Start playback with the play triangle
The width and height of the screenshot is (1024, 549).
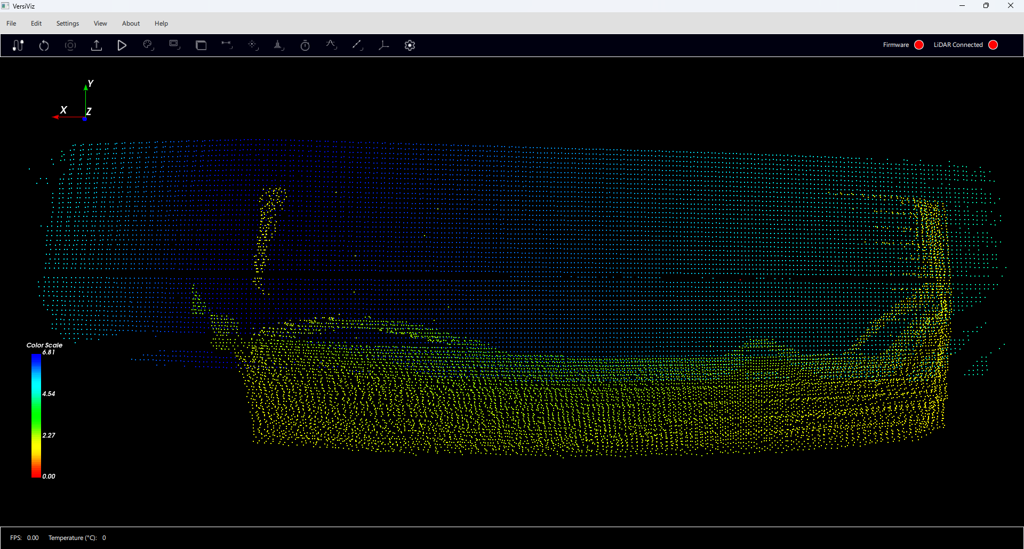122,45
